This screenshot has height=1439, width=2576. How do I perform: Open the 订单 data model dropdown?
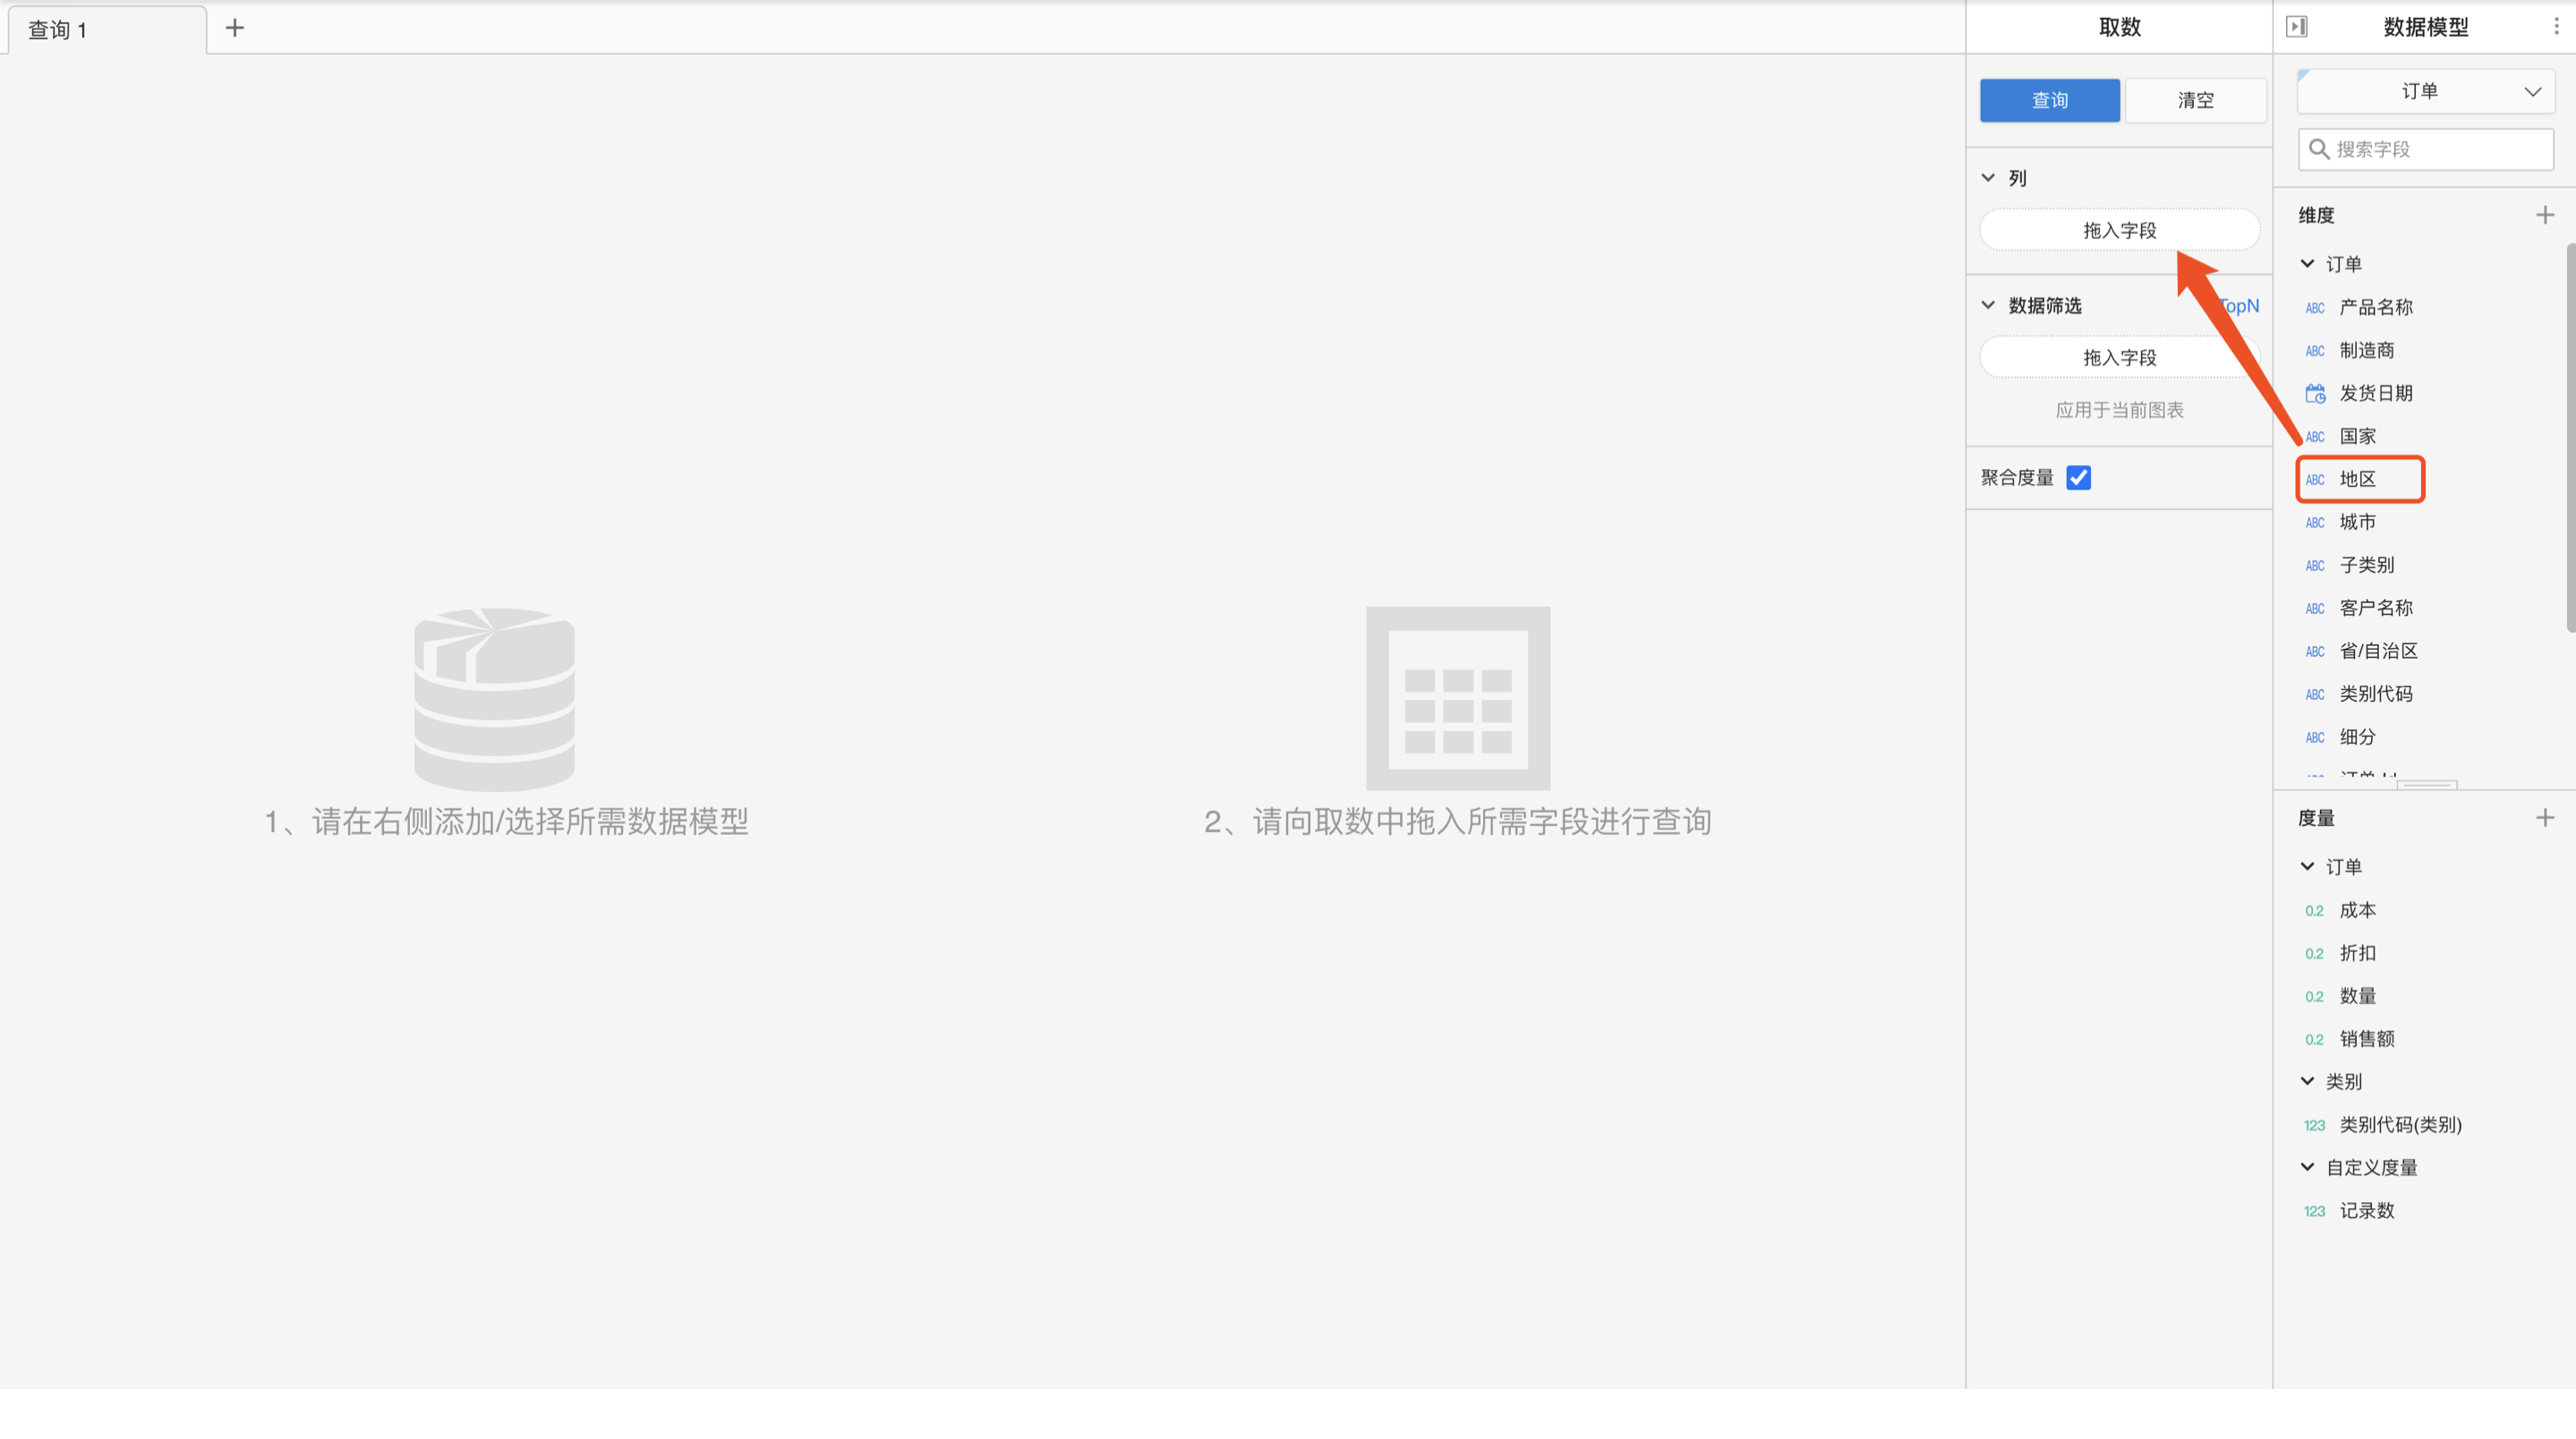click(2426, 91)
